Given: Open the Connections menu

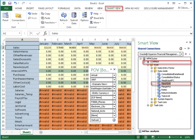Looking at the screenshot, I should pos(18,18).
